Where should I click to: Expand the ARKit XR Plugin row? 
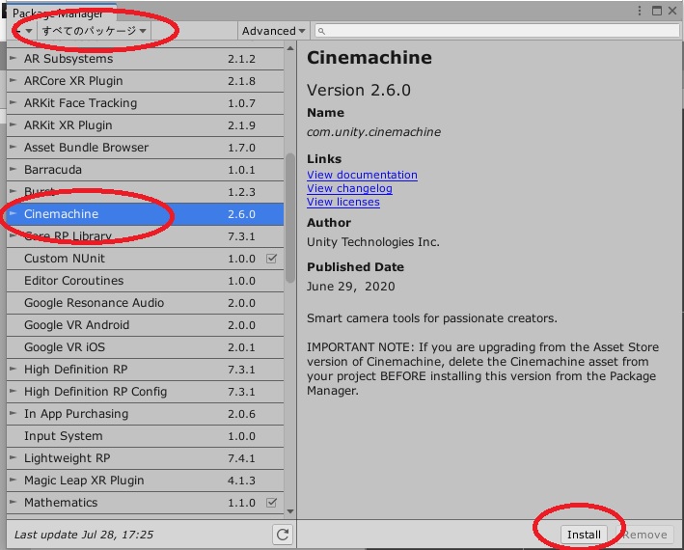(x=14, y=124)
